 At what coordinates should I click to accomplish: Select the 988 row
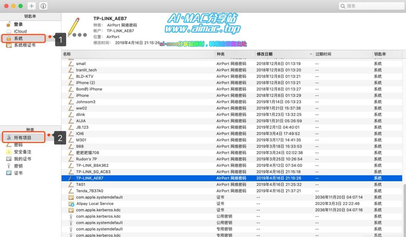232,146
